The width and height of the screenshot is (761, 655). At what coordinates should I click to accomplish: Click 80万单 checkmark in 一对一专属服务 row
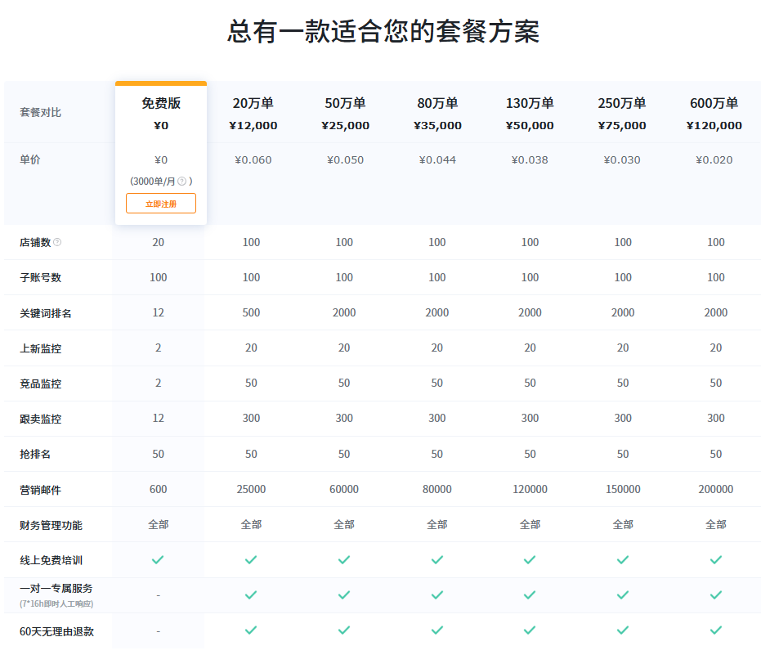[x=437, y=594]
